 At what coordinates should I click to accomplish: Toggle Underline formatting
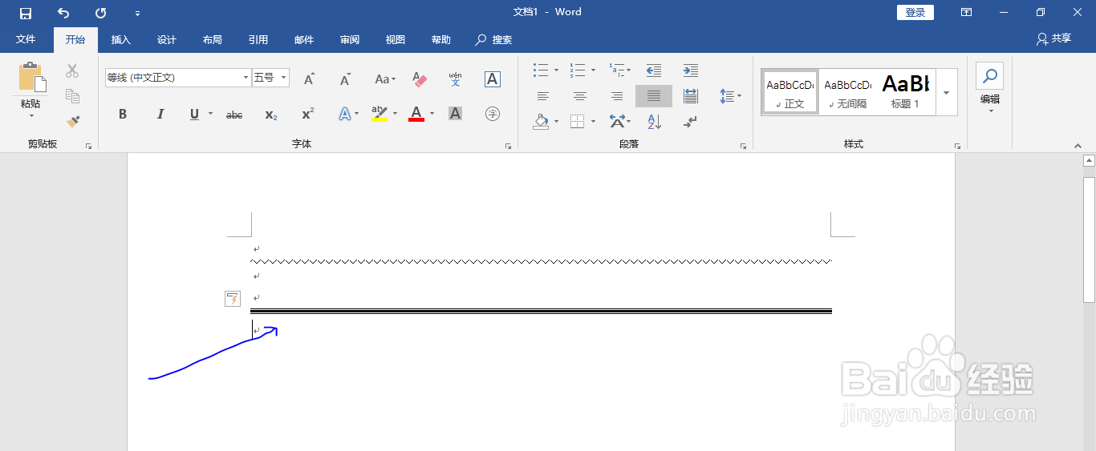pyautogui.click(x=194, y=115)
